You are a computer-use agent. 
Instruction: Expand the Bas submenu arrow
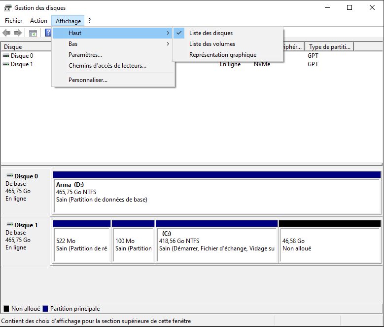coord(168,43)
